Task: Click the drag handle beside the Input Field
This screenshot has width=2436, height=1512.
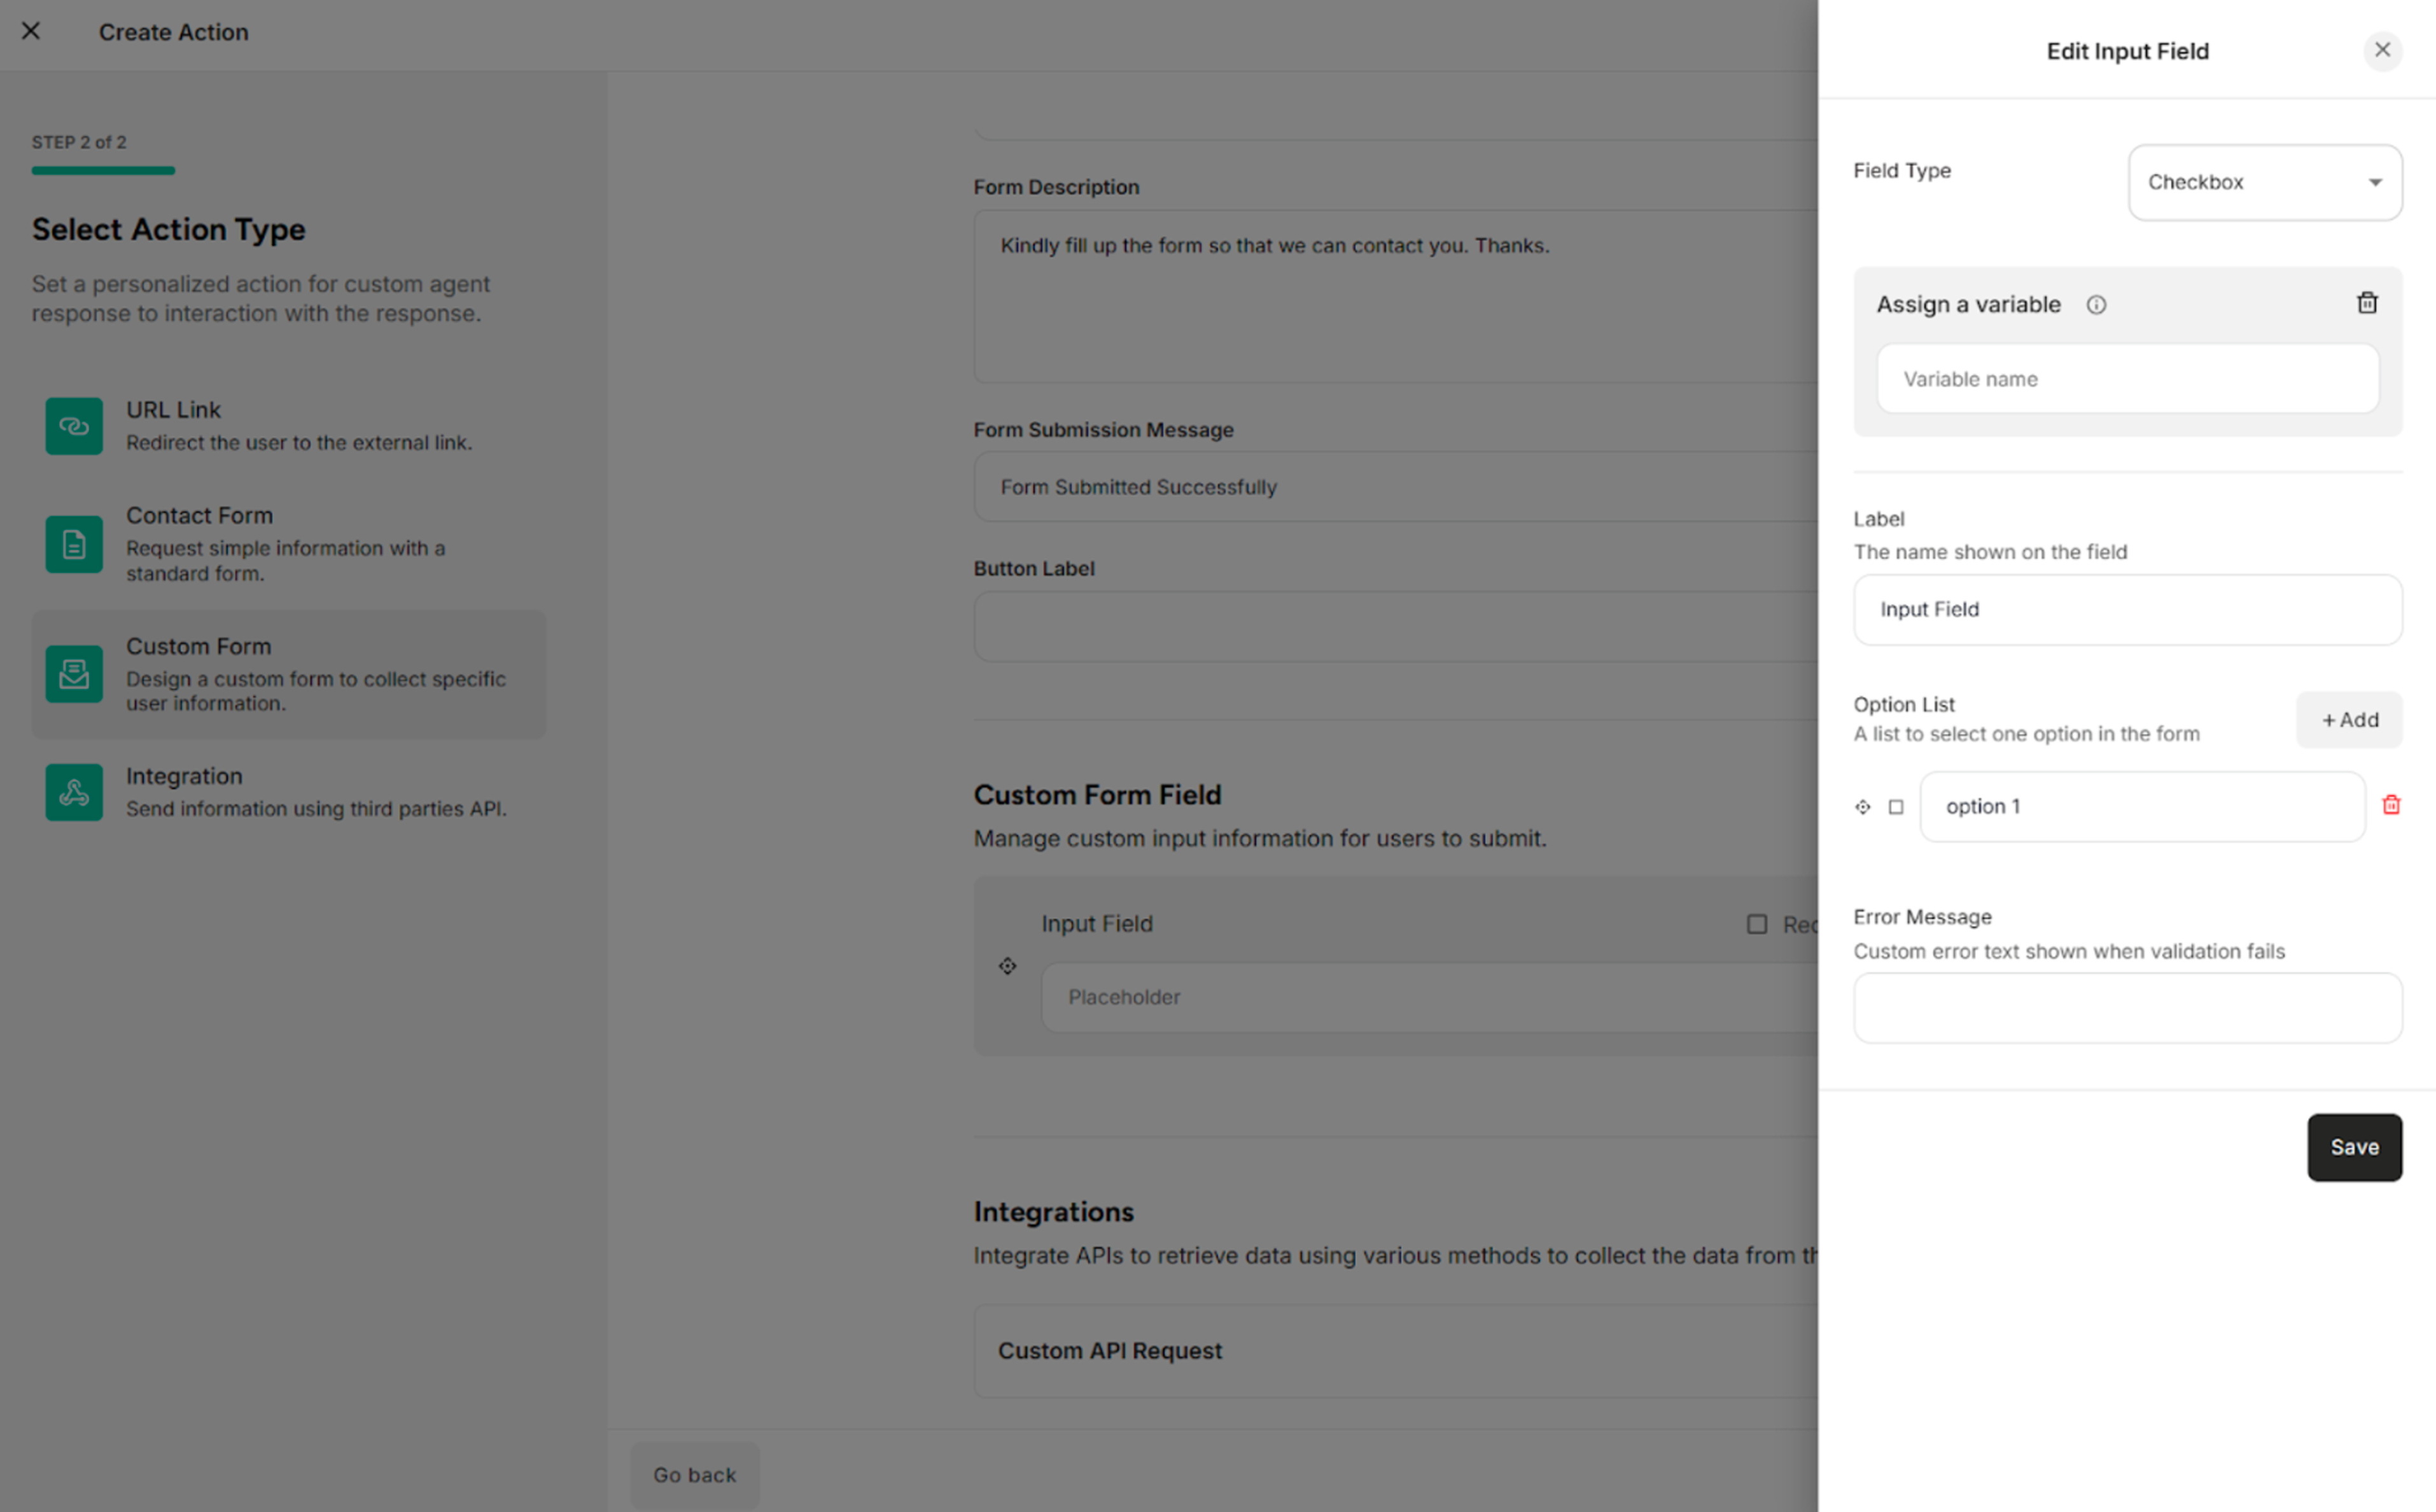Action: click(x=1007, y=965)
